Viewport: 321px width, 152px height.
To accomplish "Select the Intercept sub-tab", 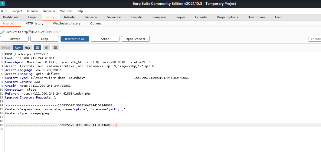I will click(x=9, y=24).
